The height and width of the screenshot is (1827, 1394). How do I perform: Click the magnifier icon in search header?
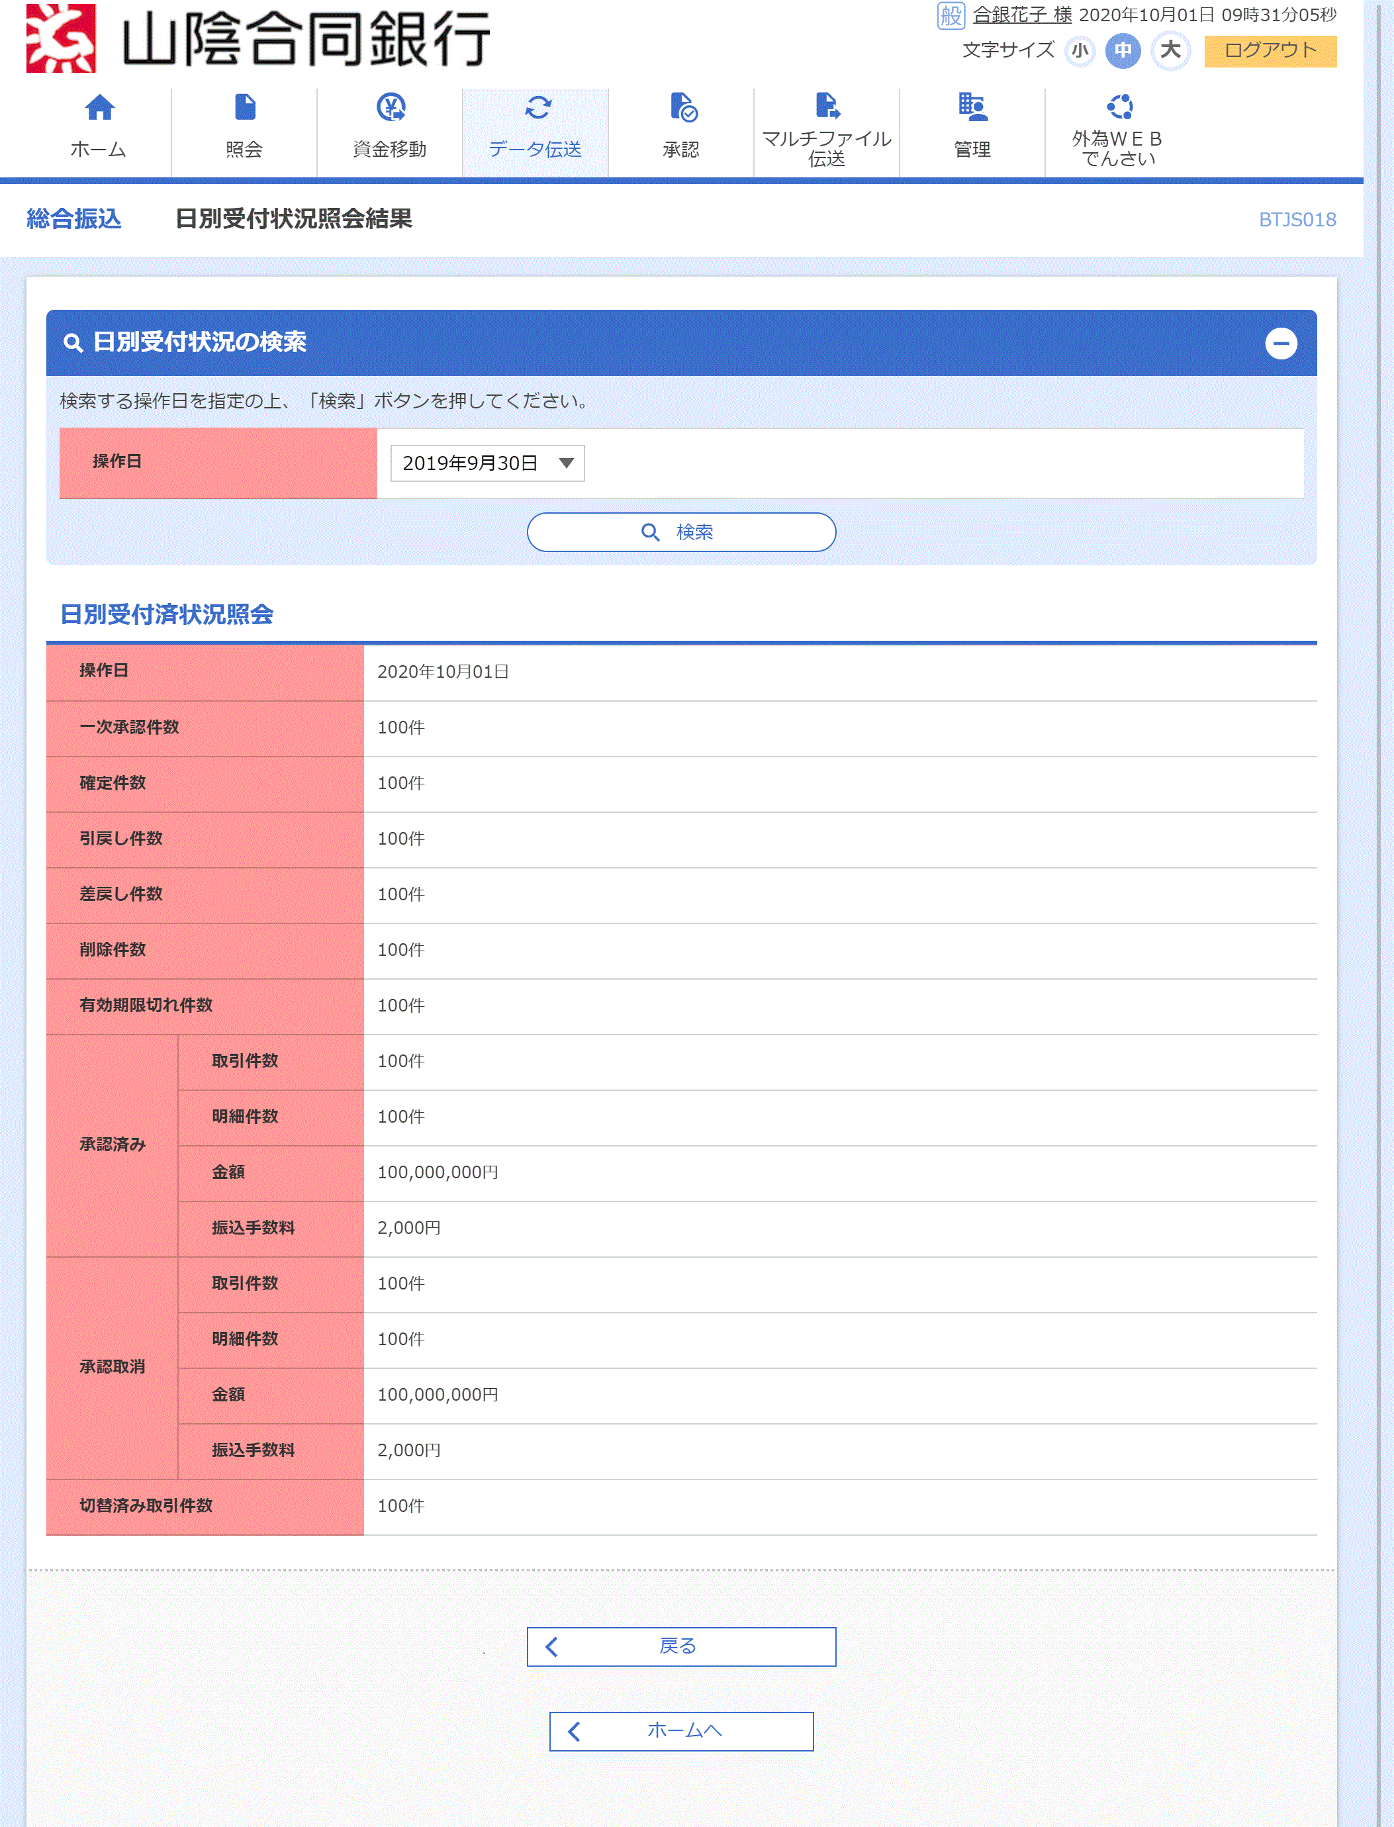coord(73,343)
